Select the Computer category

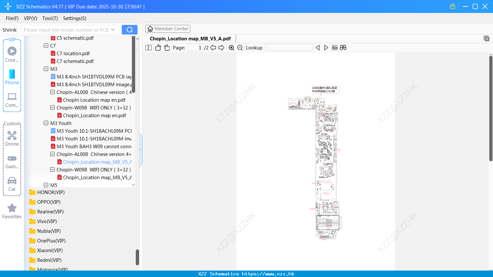click(12, 100)
